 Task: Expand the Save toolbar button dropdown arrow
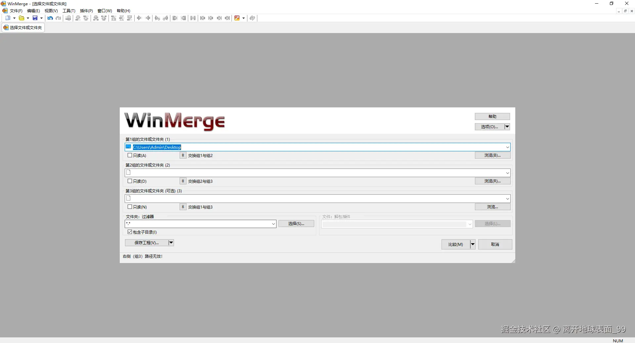41,18
